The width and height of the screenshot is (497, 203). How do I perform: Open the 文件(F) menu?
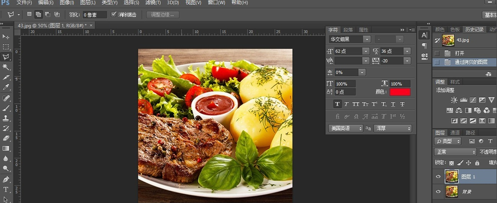click(x=24, y=3)
